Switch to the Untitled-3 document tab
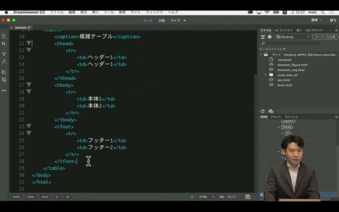Screen dimensions: 339x212 22,28
